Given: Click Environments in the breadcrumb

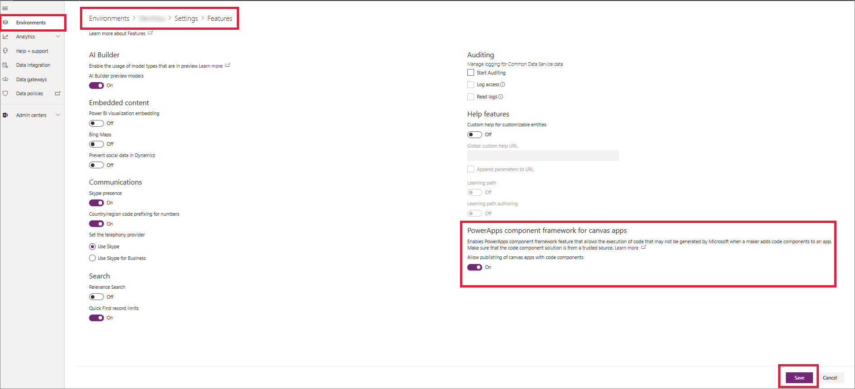Looking at the screenshot, I should click(x=109, y=19).
